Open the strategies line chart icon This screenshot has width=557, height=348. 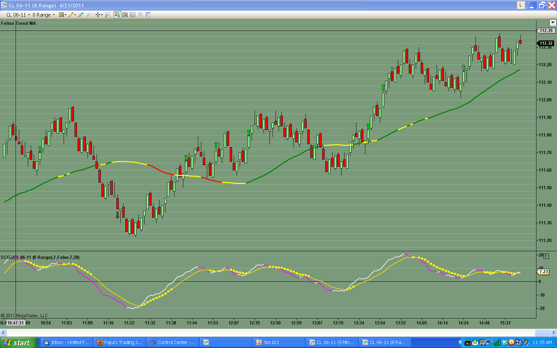[133, 15]
